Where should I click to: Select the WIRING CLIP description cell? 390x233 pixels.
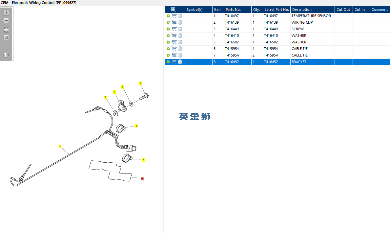click(x=312, y=22)
